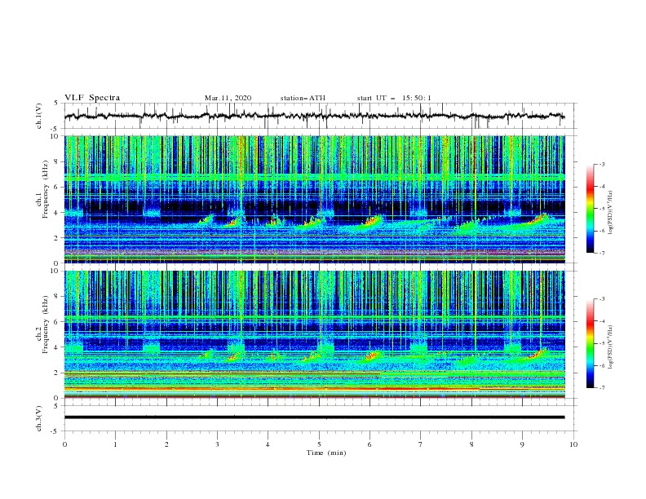Click the red low-frequency band in ch.2 spectrogram
The image size is (646, 499).
(314, 388)
